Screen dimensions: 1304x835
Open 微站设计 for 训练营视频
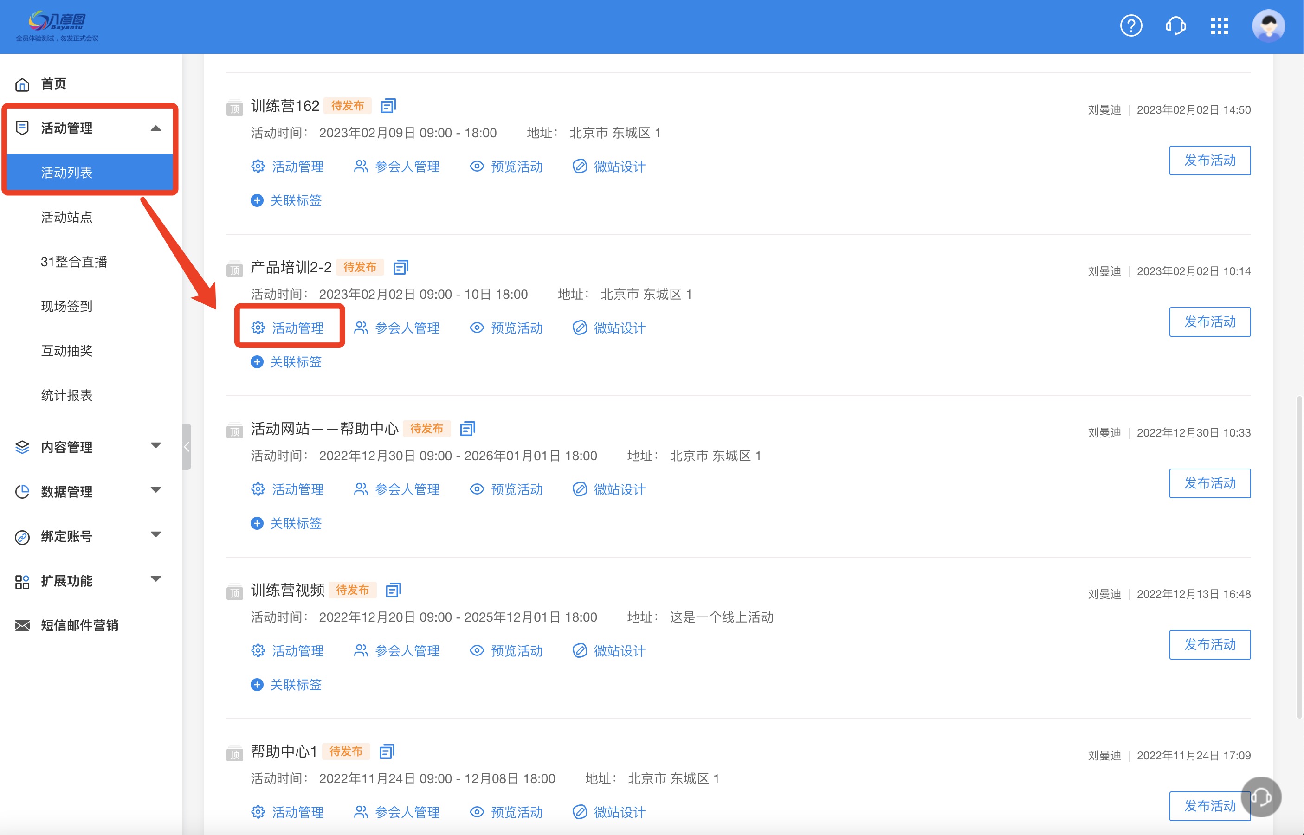pos(609,651)
